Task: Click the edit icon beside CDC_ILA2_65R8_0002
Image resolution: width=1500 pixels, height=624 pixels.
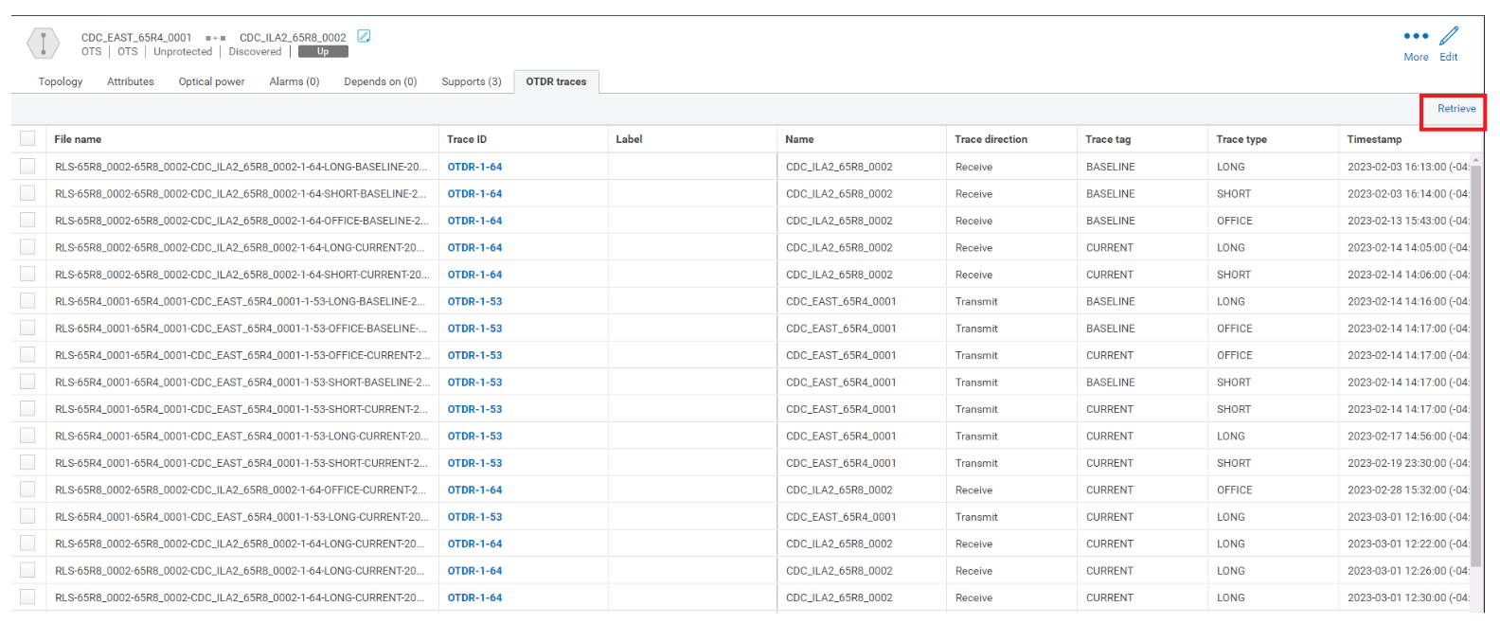Action: (x=364, y=37)
